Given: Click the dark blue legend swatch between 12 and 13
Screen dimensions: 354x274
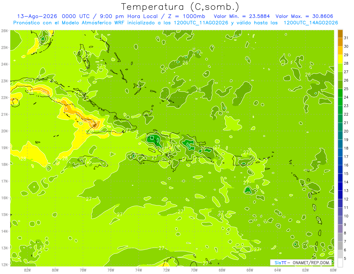Looking at the screenshot, I should 340,195.
